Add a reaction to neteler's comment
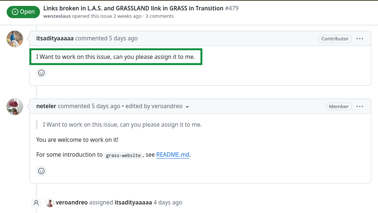The height and width of the screenshot is (213, 378). (41, 171)
